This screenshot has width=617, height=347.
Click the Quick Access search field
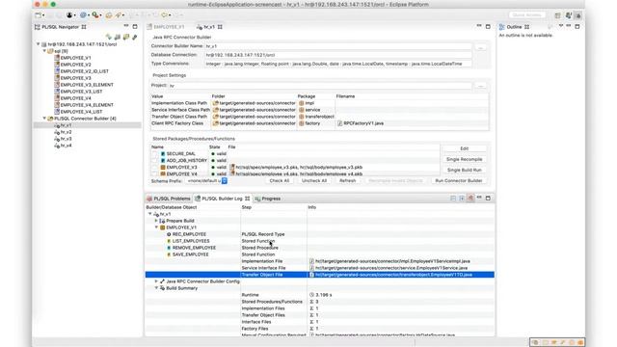tap(527, 15)
